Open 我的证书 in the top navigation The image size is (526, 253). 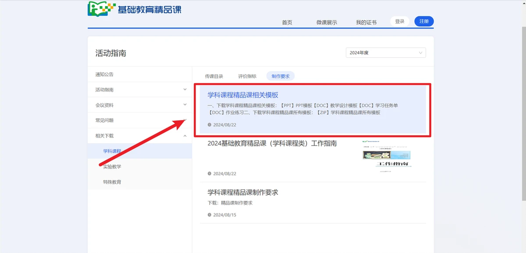pos(366,22)
